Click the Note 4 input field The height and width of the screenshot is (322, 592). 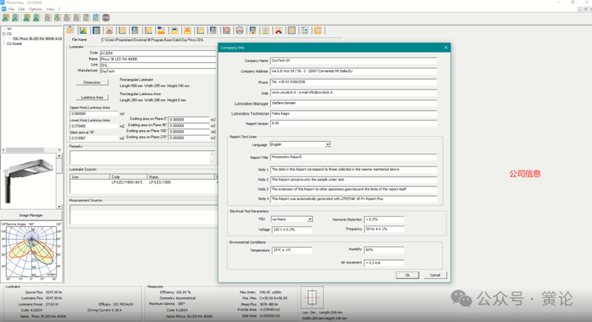point(353,198)
